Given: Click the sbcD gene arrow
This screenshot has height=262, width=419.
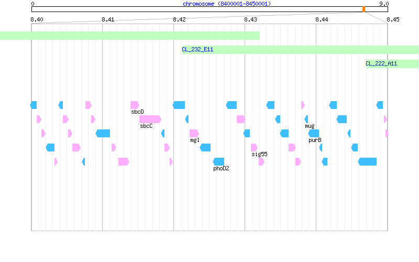Looking at the screenshot, I should 135,105.
